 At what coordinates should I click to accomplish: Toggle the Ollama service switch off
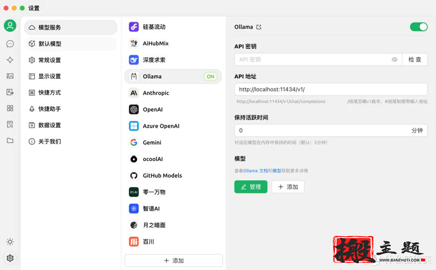click(x=419, y=27)
